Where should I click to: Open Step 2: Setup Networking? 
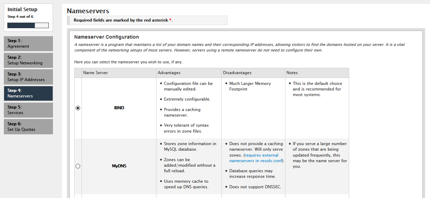[x=28, y=60]
